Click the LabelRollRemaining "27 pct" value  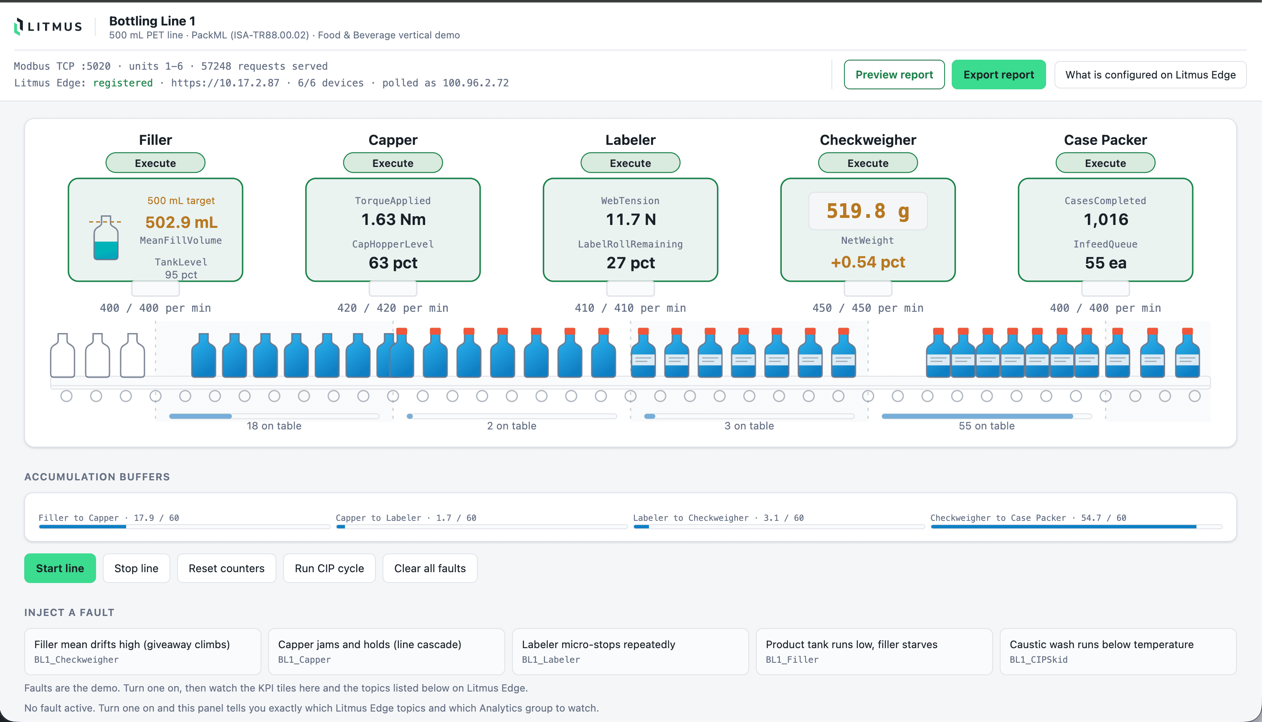[631, 263]
